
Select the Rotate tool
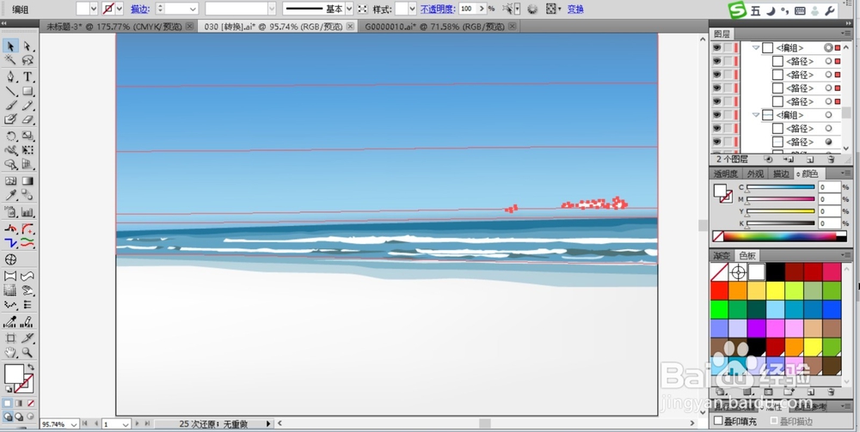[x=10, y=136]
